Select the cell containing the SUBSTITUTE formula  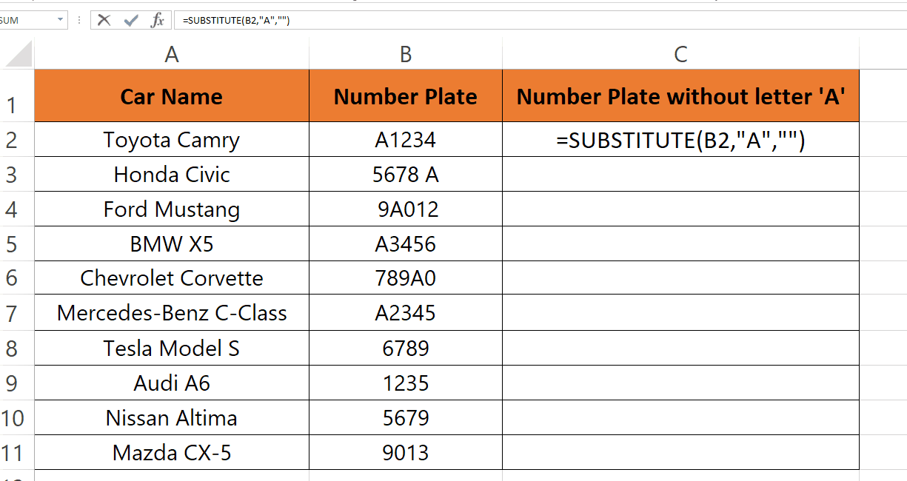click(680, 140)
